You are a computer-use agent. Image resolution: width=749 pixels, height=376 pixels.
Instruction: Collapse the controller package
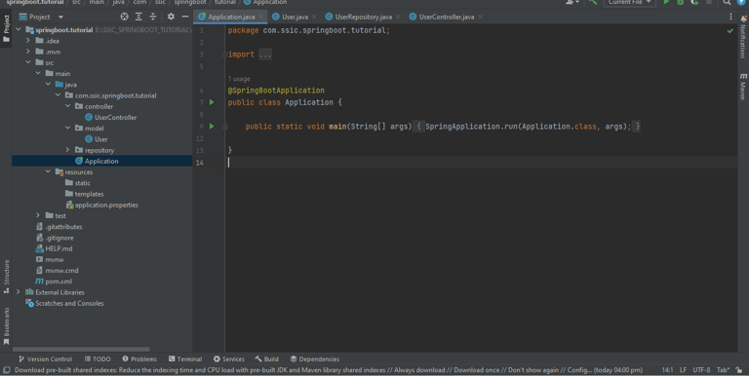click(68, 106)
